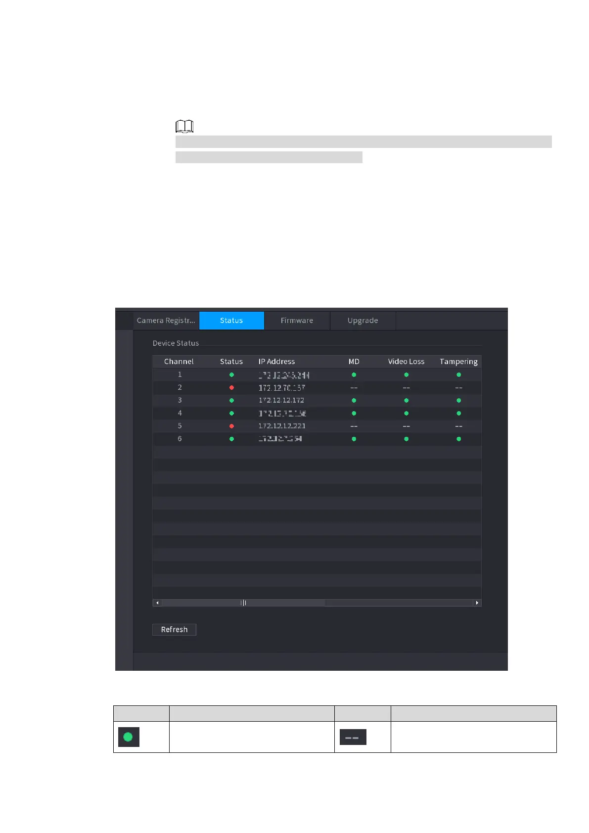589x833 pixels.
Task: Click the Refresh button
Action: pos(174,630)
